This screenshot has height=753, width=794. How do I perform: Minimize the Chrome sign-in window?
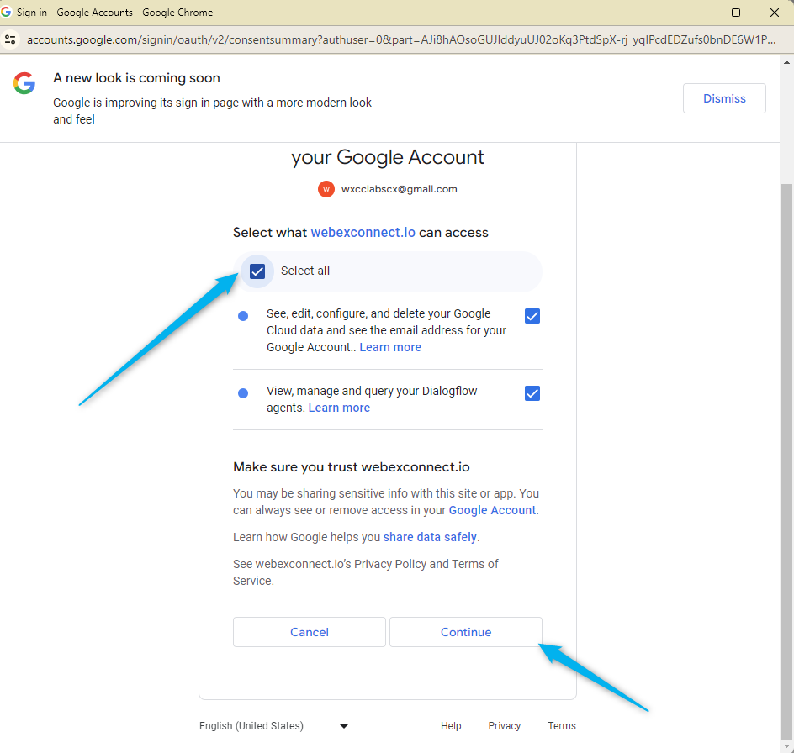coord(697,13)
